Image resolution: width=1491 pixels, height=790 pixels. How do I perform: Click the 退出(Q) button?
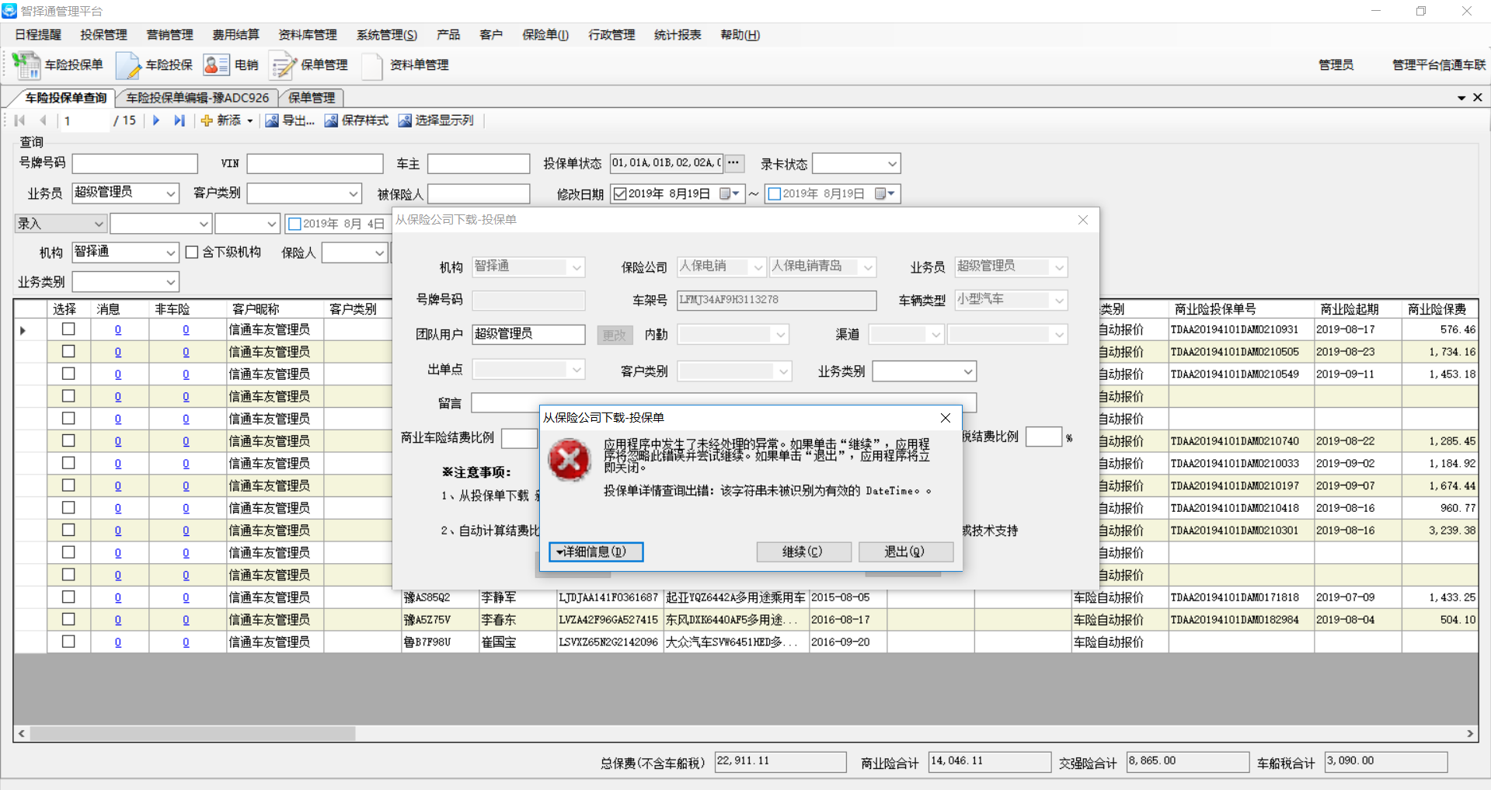click(905, 552)
